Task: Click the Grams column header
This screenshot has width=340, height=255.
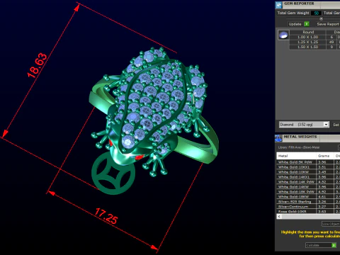Action: tap(325, 156)
